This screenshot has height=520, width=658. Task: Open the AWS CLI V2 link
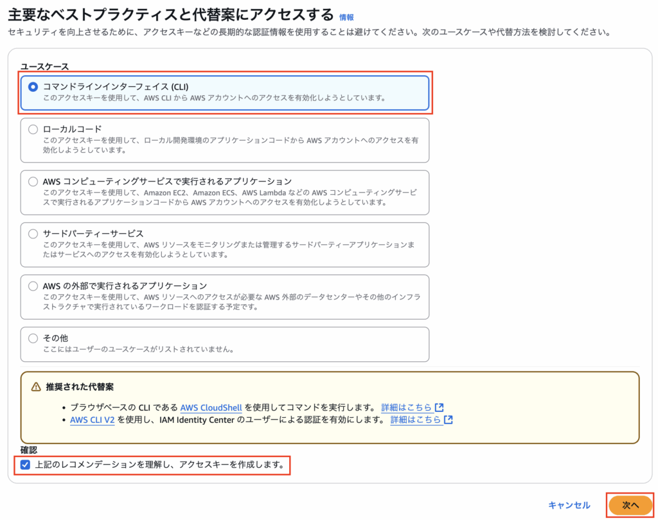pos(93,420)
